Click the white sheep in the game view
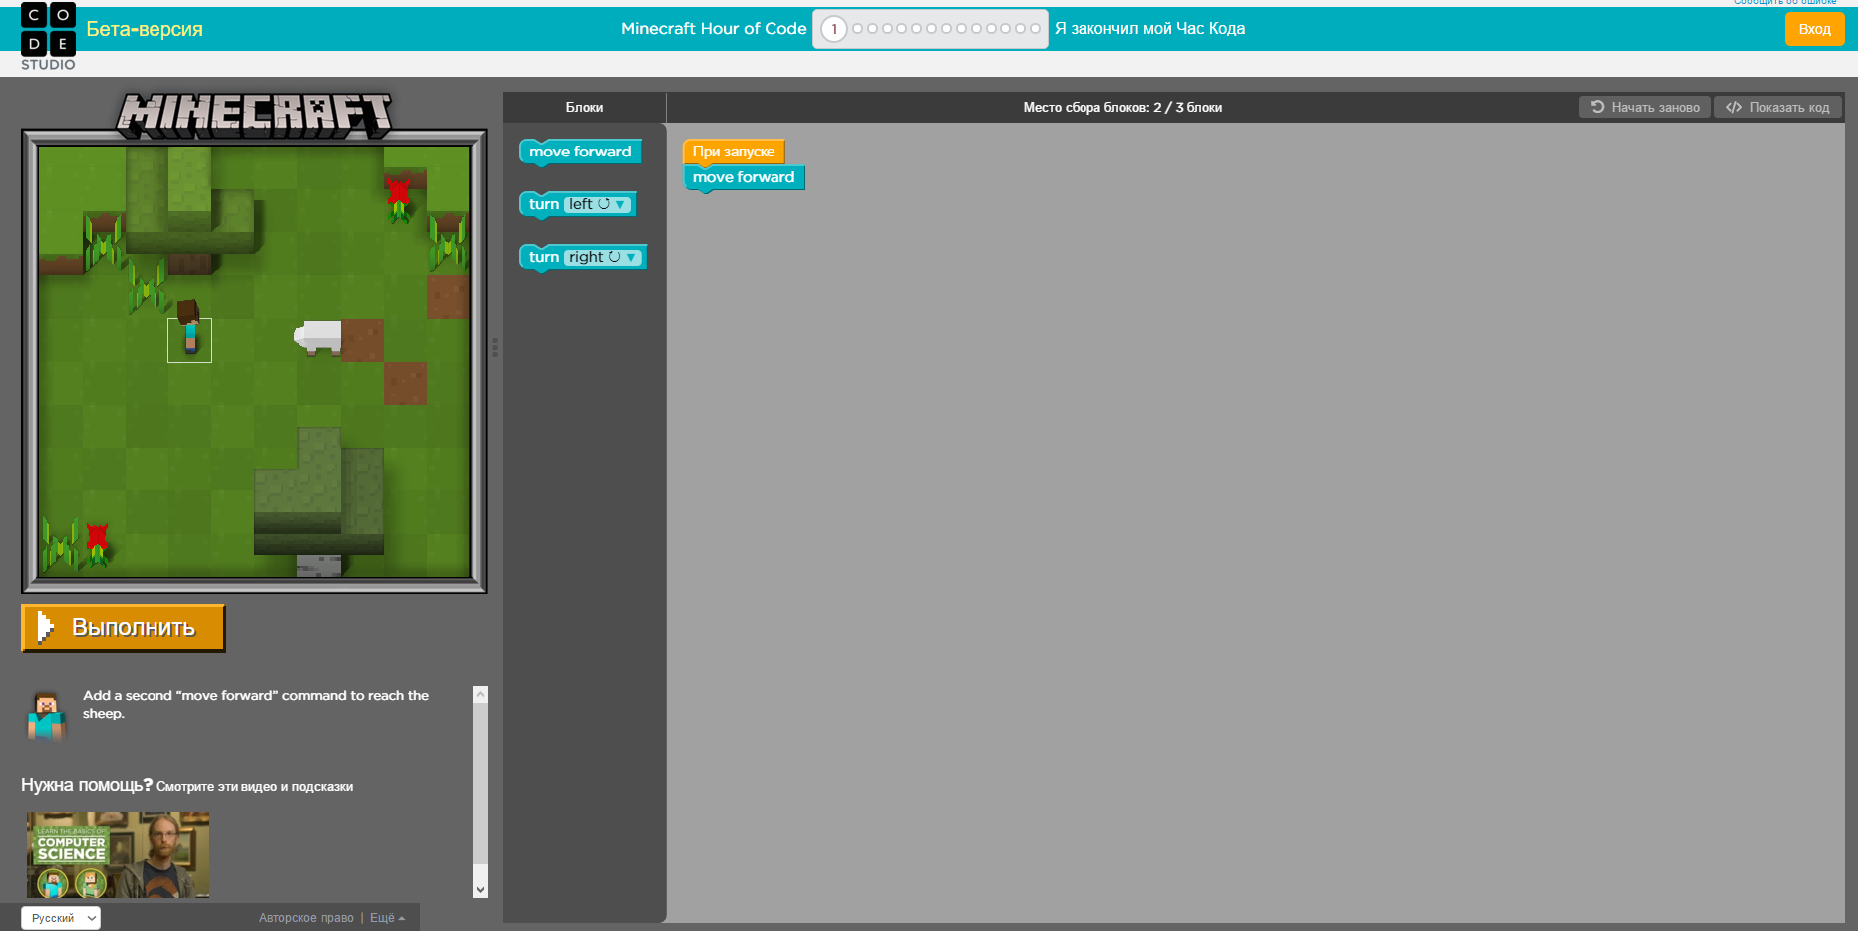The image size is (1858, 931). [x=318, y=337]
